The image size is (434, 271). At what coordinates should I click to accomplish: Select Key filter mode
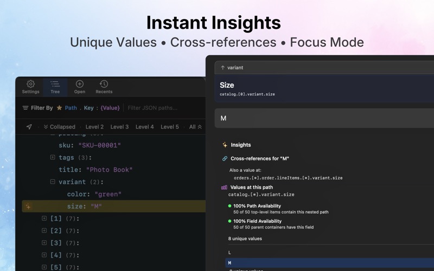click(x=88, y=108)
